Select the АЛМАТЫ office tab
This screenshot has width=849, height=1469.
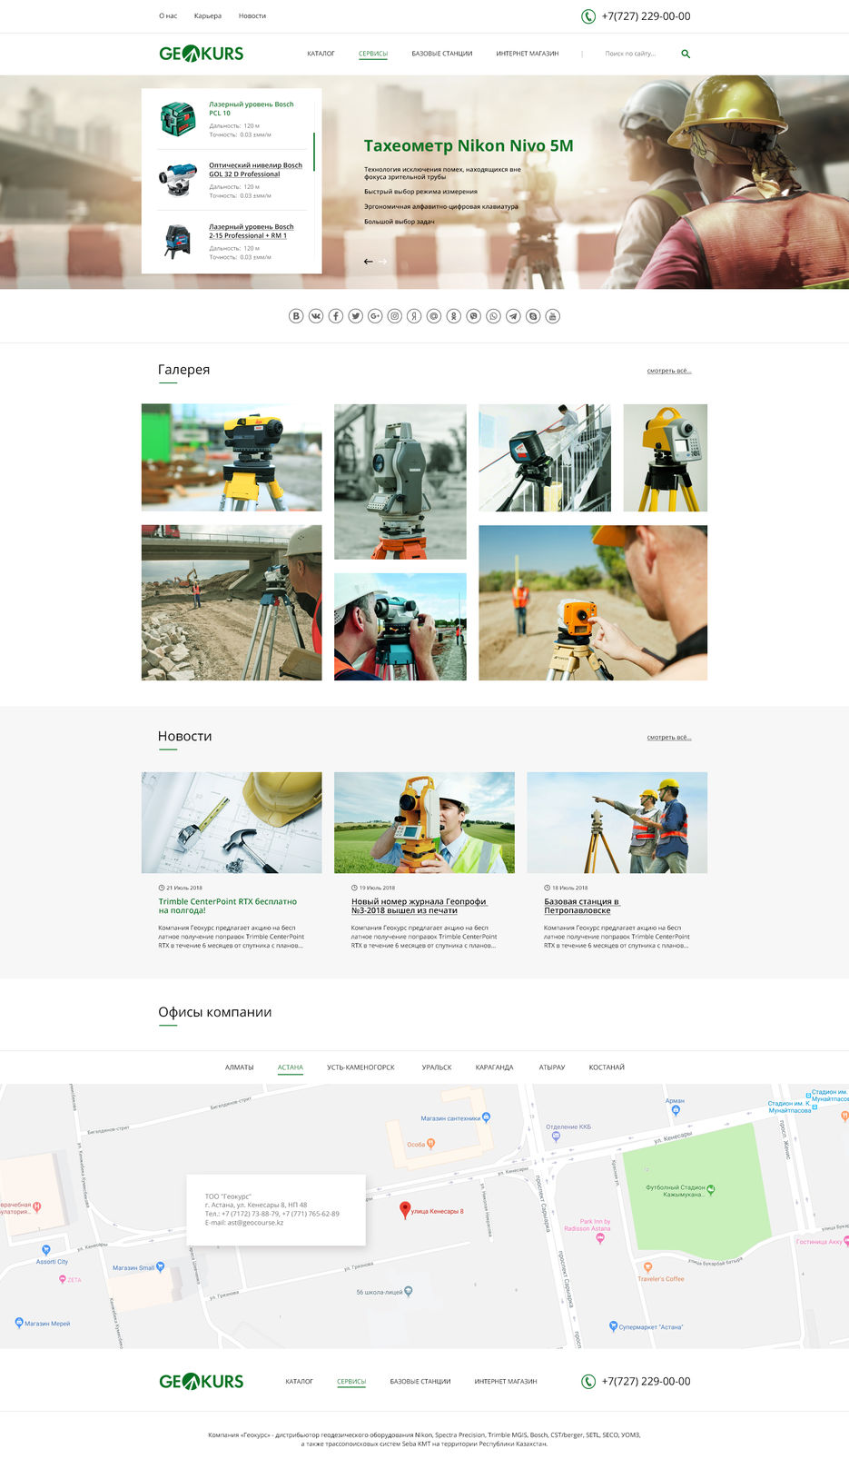240,1067
